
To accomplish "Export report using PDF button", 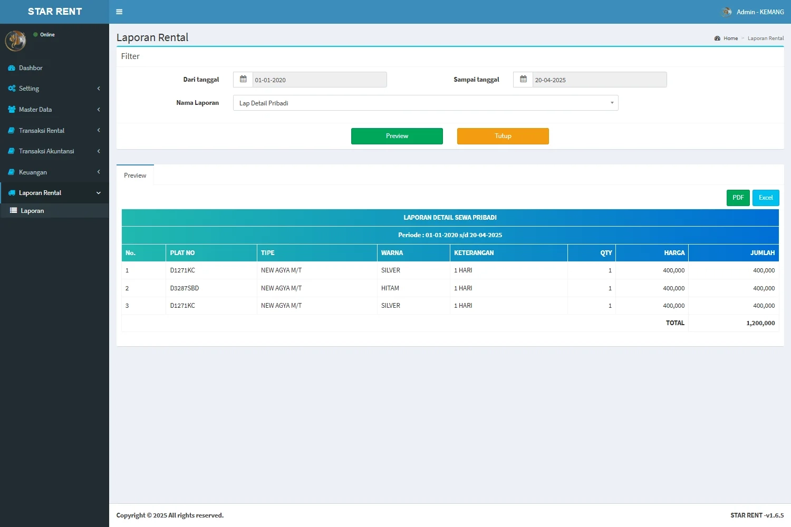I will (738, 198).
